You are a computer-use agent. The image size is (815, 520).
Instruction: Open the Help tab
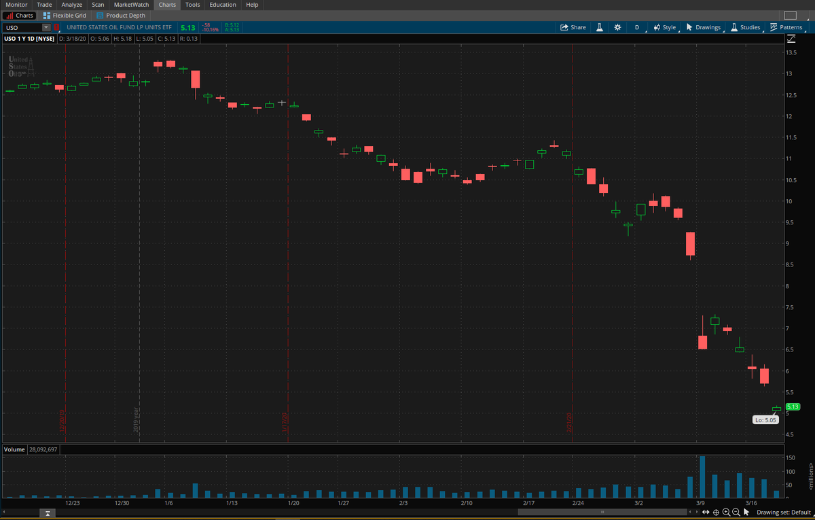click(x=252, y=5)
